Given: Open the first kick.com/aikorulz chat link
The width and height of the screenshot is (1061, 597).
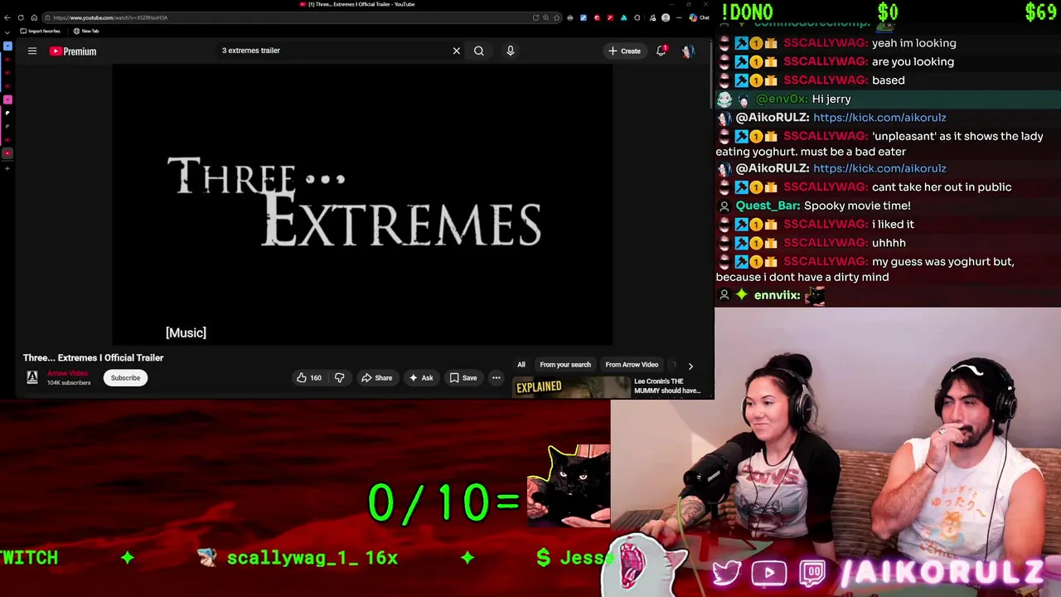Looking at the screenshot, I should tap(879, 118).
